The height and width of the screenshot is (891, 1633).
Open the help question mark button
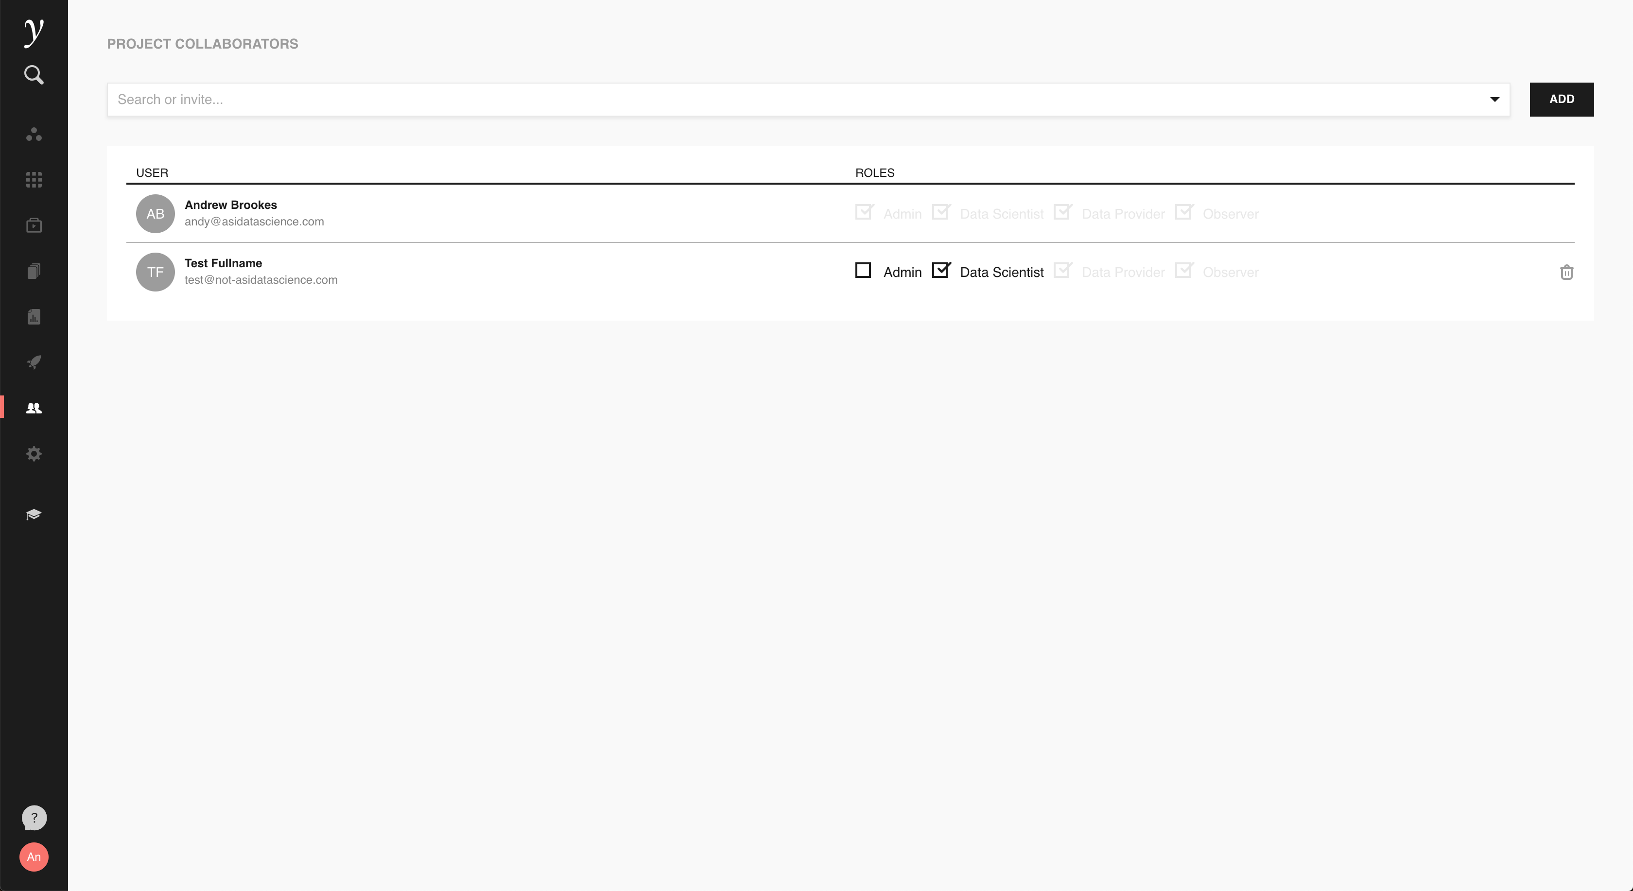(x=34, y=818)
